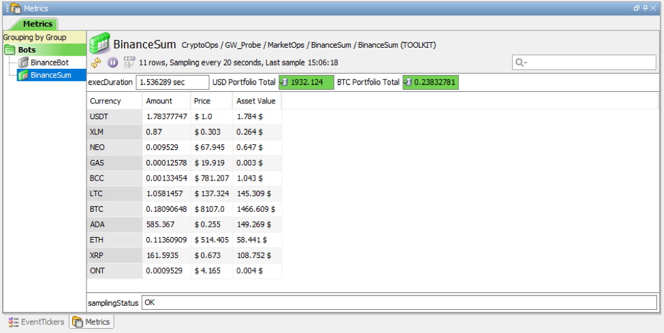Pin the Metrics panel
664x333 pixels.
645,7
